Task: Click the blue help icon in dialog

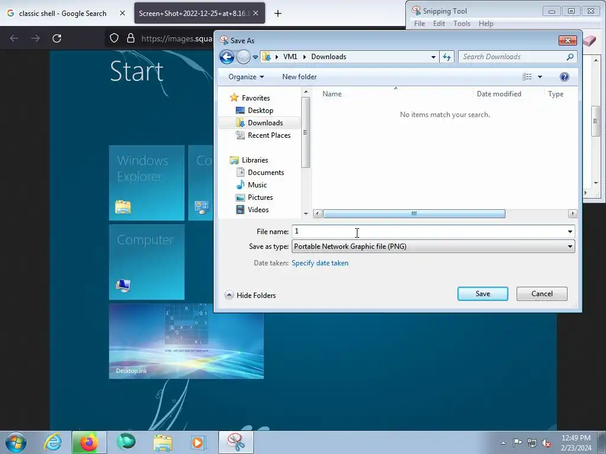Action: pyautogui.click(x=564, y=77)
